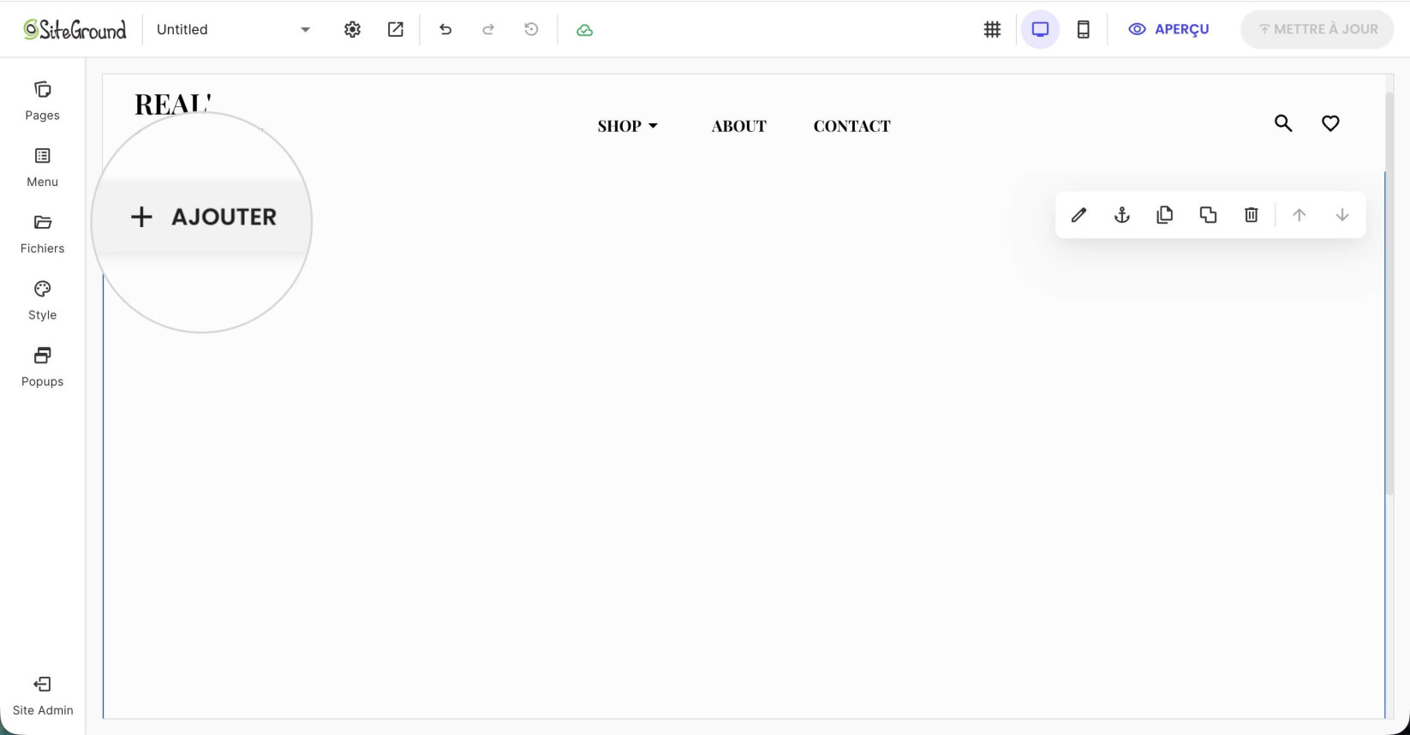Image resolution: width=1410 pixels, height=735 pixels.
Task: Switch to desktop view
Action: coord(1040,29)
